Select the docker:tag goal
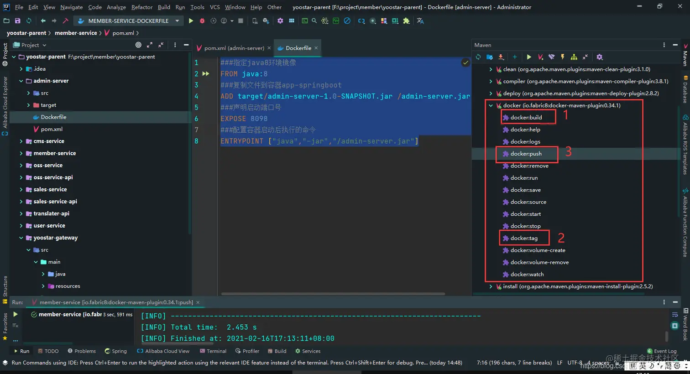The width and height of the screenshot is (690, 374). 524,238
